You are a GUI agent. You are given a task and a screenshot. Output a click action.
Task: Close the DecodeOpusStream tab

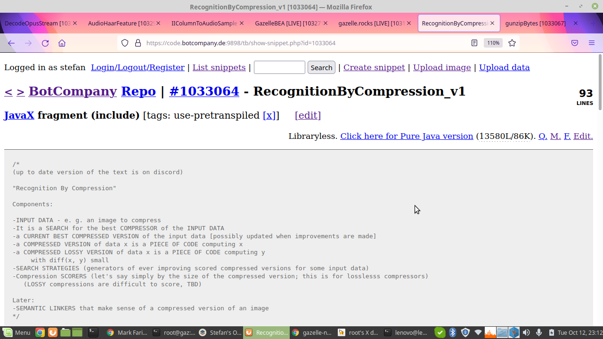(75, 23)
